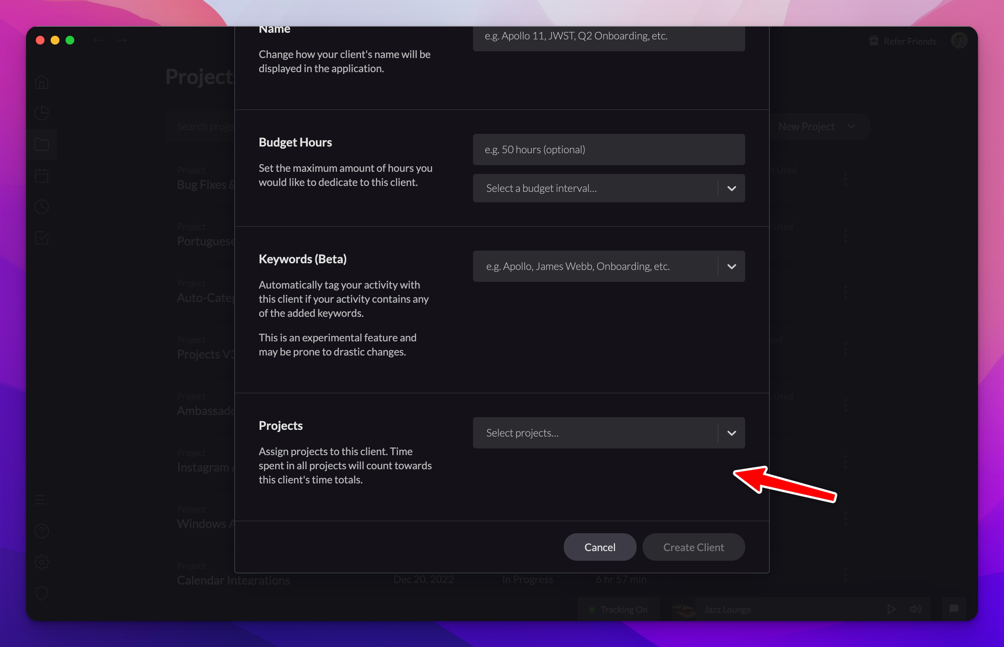Open the chat bubble icon at bottom right
The width and height of the screenshot is (1004, 647).
click(954, 609)
